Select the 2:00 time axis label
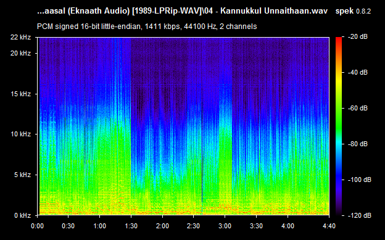The width and height of the screenshot is (385, 240). coord(162,226)
